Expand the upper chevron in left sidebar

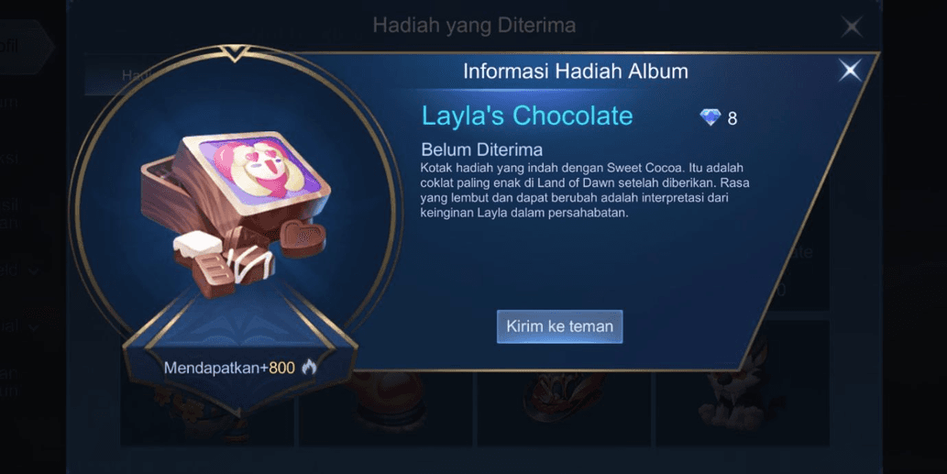[34, 271]
